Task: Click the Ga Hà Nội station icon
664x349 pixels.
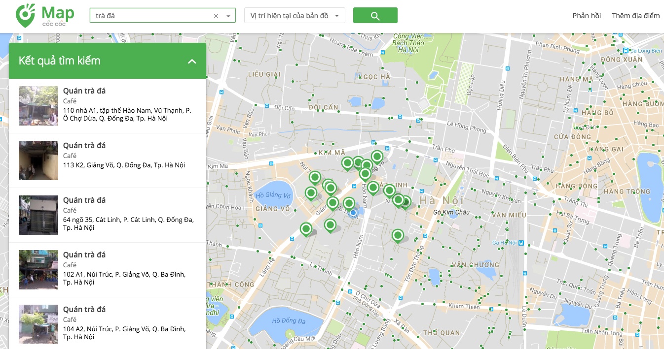Action: click(x=521, y=243)
